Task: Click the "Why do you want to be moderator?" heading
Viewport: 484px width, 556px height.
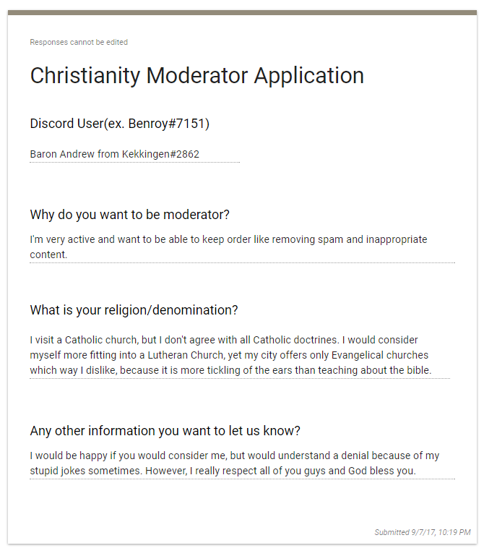Action: coord(129,215)
